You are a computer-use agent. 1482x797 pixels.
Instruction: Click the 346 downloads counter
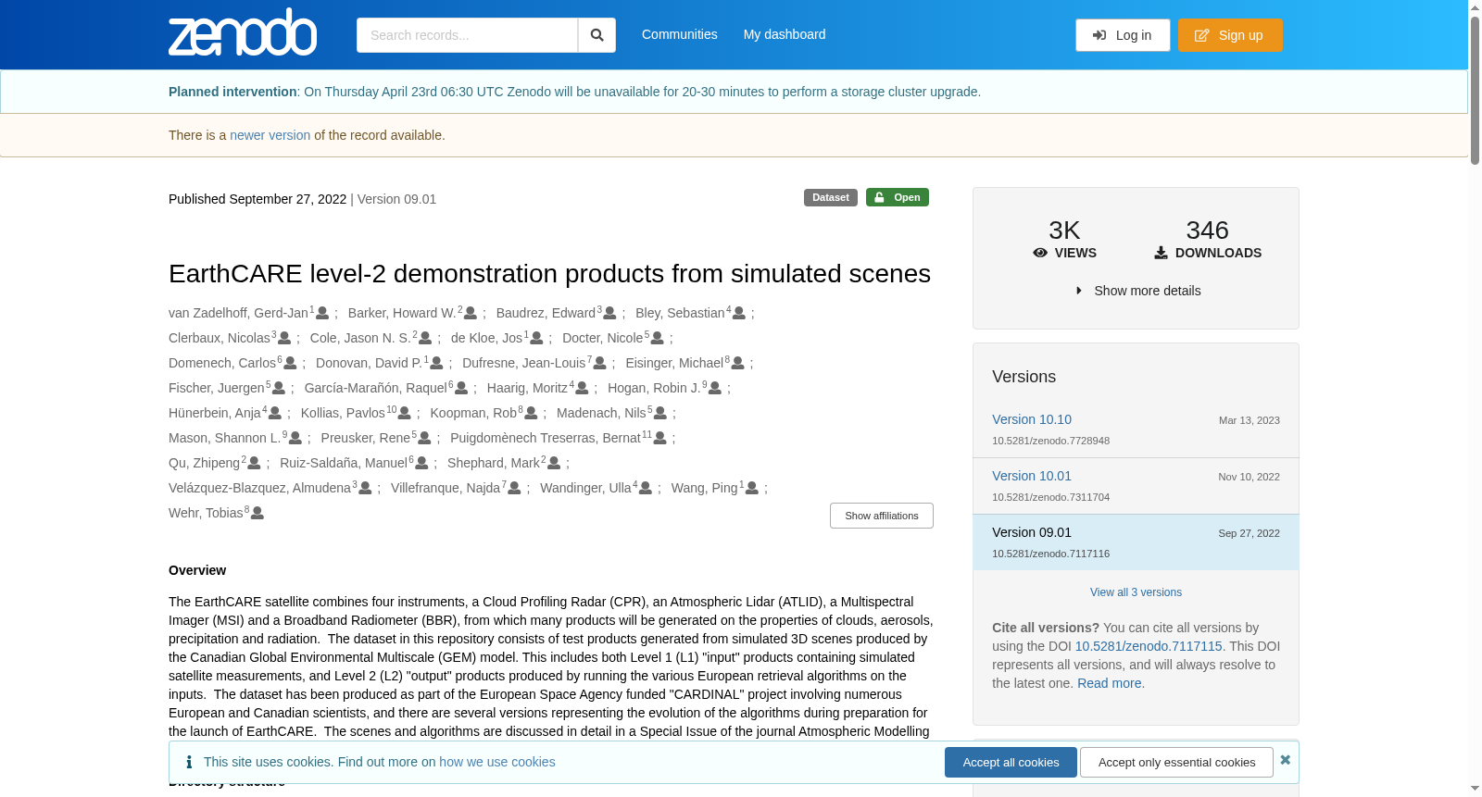[x=1207, y=239]
